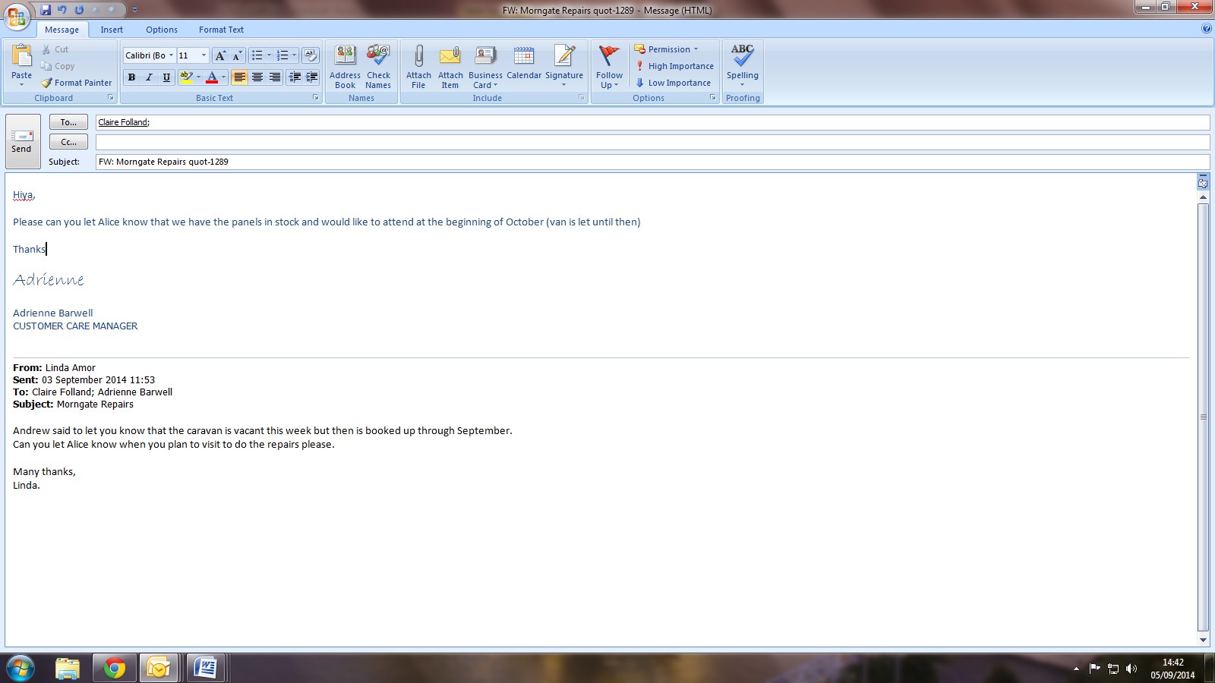This screenshot has height=683, width=1215.
Task: Undo the last action
Action: tap(62, 10)
